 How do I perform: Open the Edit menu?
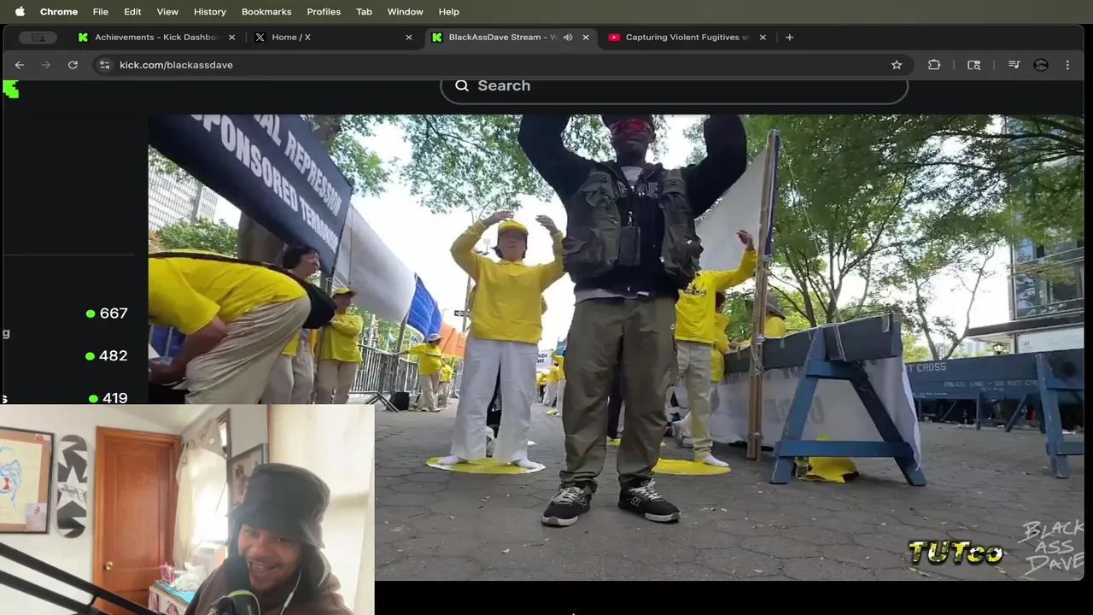pos(132,12)
